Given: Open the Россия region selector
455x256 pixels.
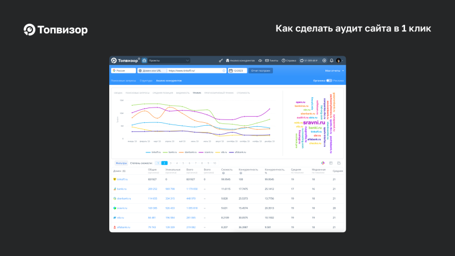Looking at the screenshot, I should (123, 71).
